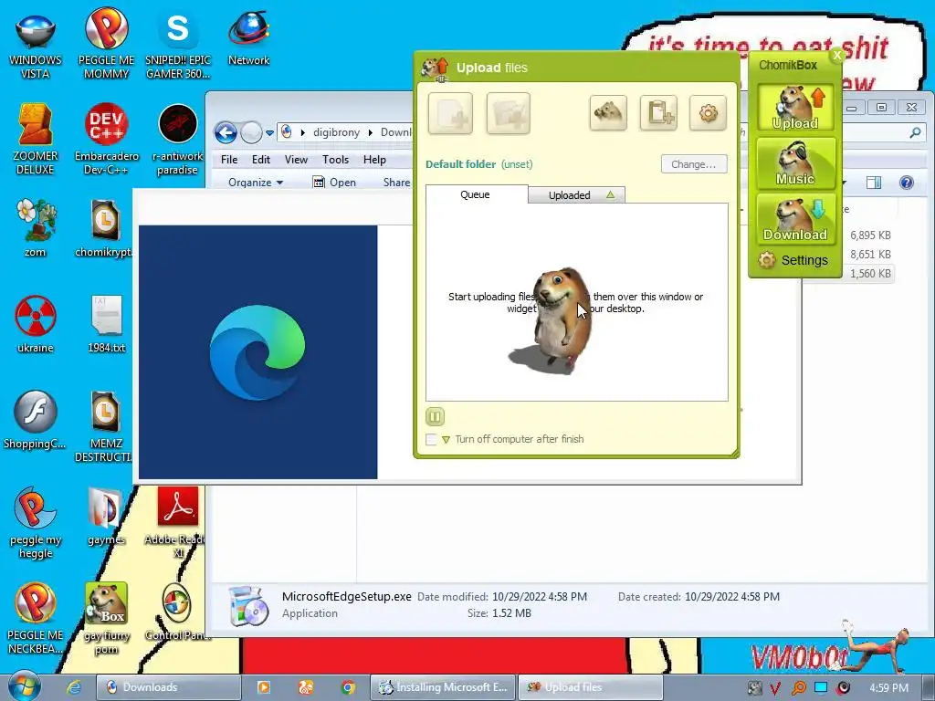Click the hamster icon button in Upload toolbar

(608, 112)
